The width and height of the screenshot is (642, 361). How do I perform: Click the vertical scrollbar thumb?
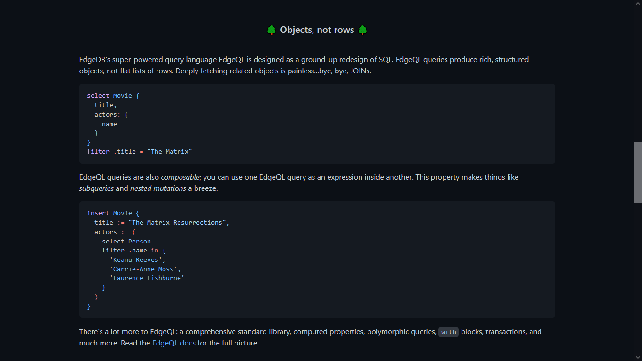point(638,173)
